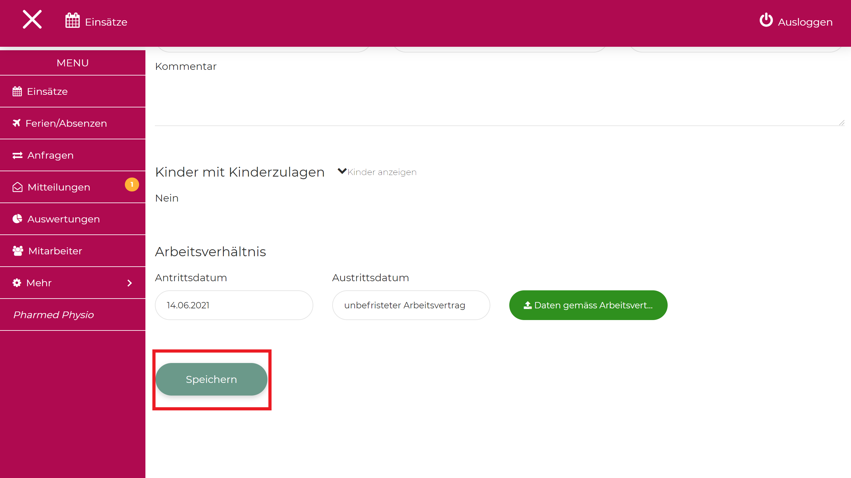Viewport: 851px width, 478px height.
Task: Click the pie chart icon for Auswertungen
Action: click(17, 219)
